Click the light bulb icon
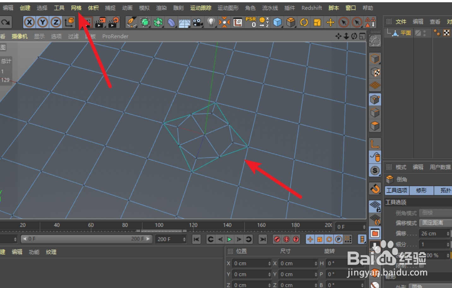 pos(211,22)
